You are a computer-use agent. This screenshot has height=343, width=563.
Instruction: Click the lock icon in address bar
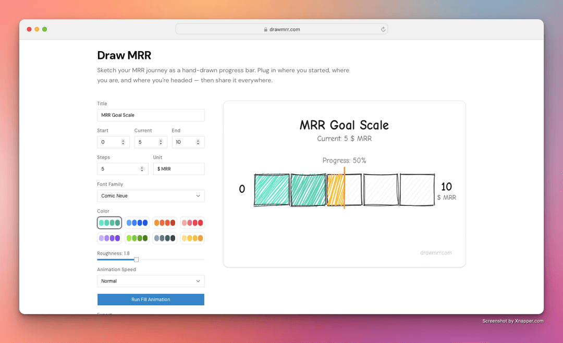point(266,30)
